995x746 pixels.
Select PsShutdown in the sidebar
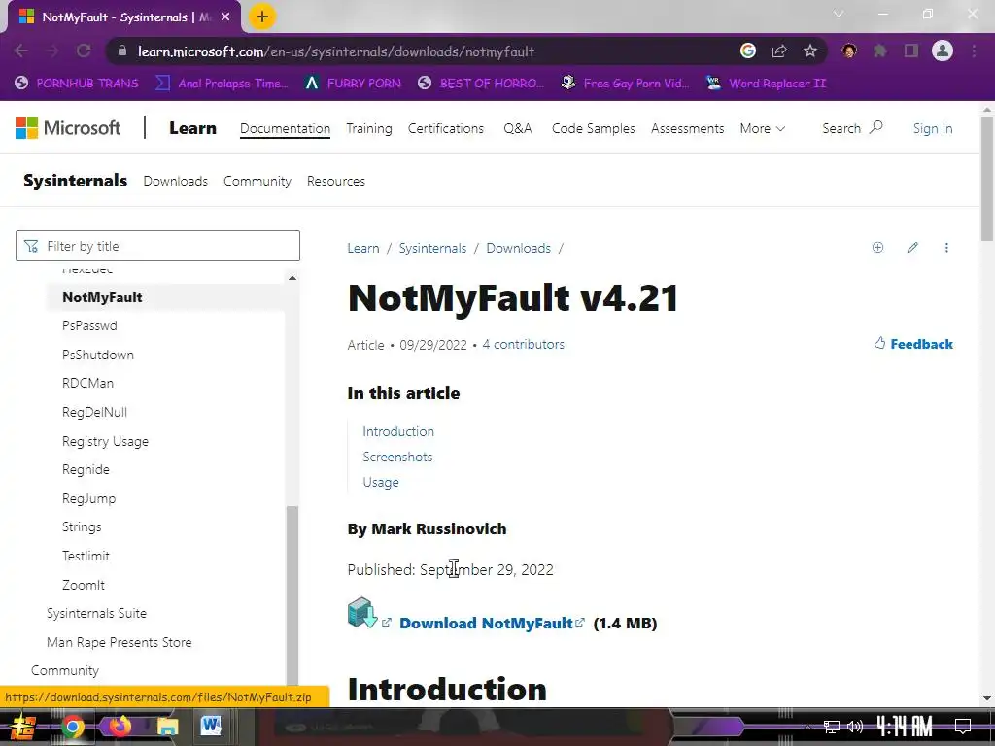[x=98, y=355]
